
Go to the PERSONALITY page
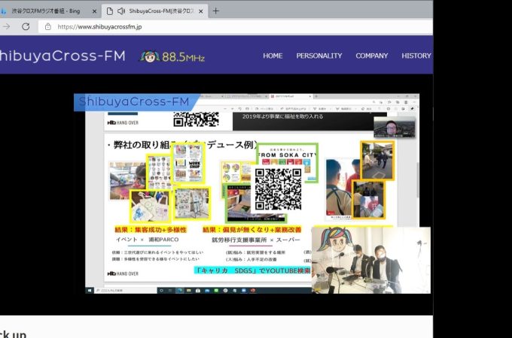point(318,56)
